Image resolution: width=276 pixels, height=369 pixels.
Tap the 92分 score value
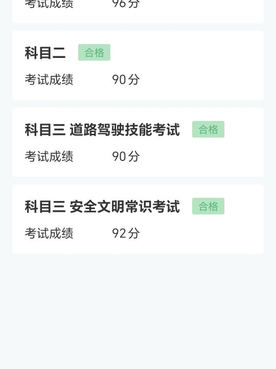point(126,233)
